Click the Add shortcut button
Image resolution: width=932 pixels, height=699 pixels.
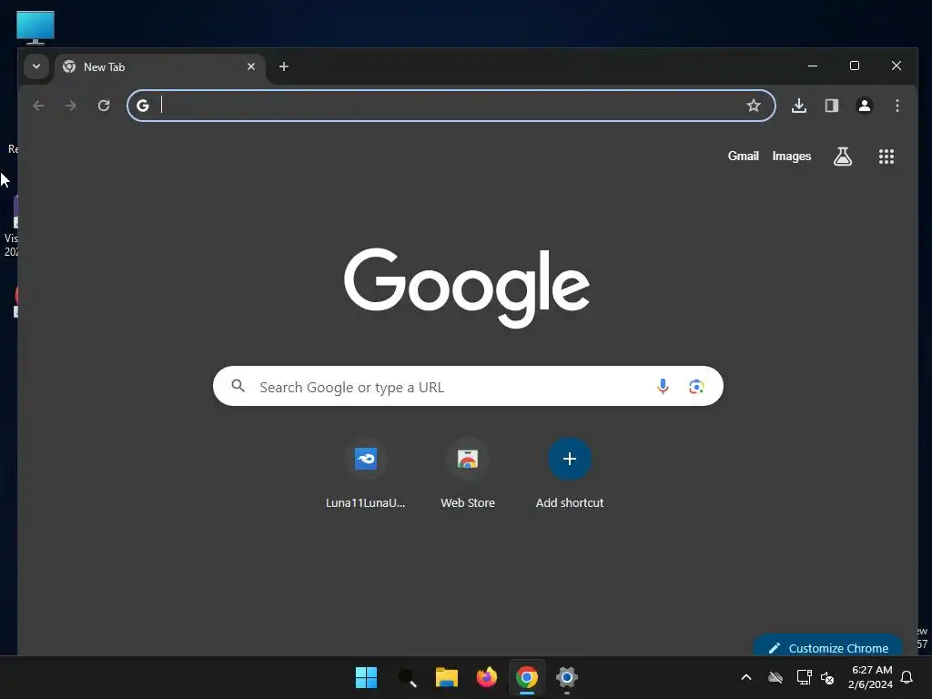[570, 473]
